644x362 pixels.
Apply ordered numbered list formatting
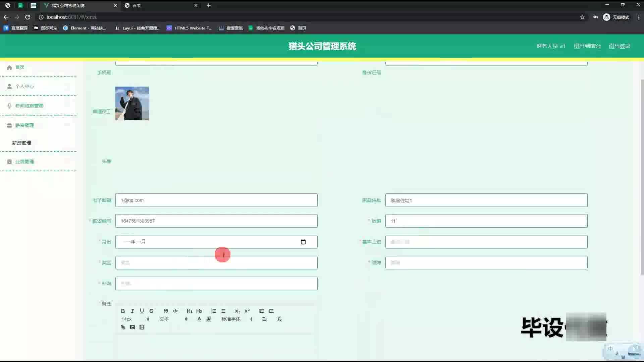coord(214,311)
